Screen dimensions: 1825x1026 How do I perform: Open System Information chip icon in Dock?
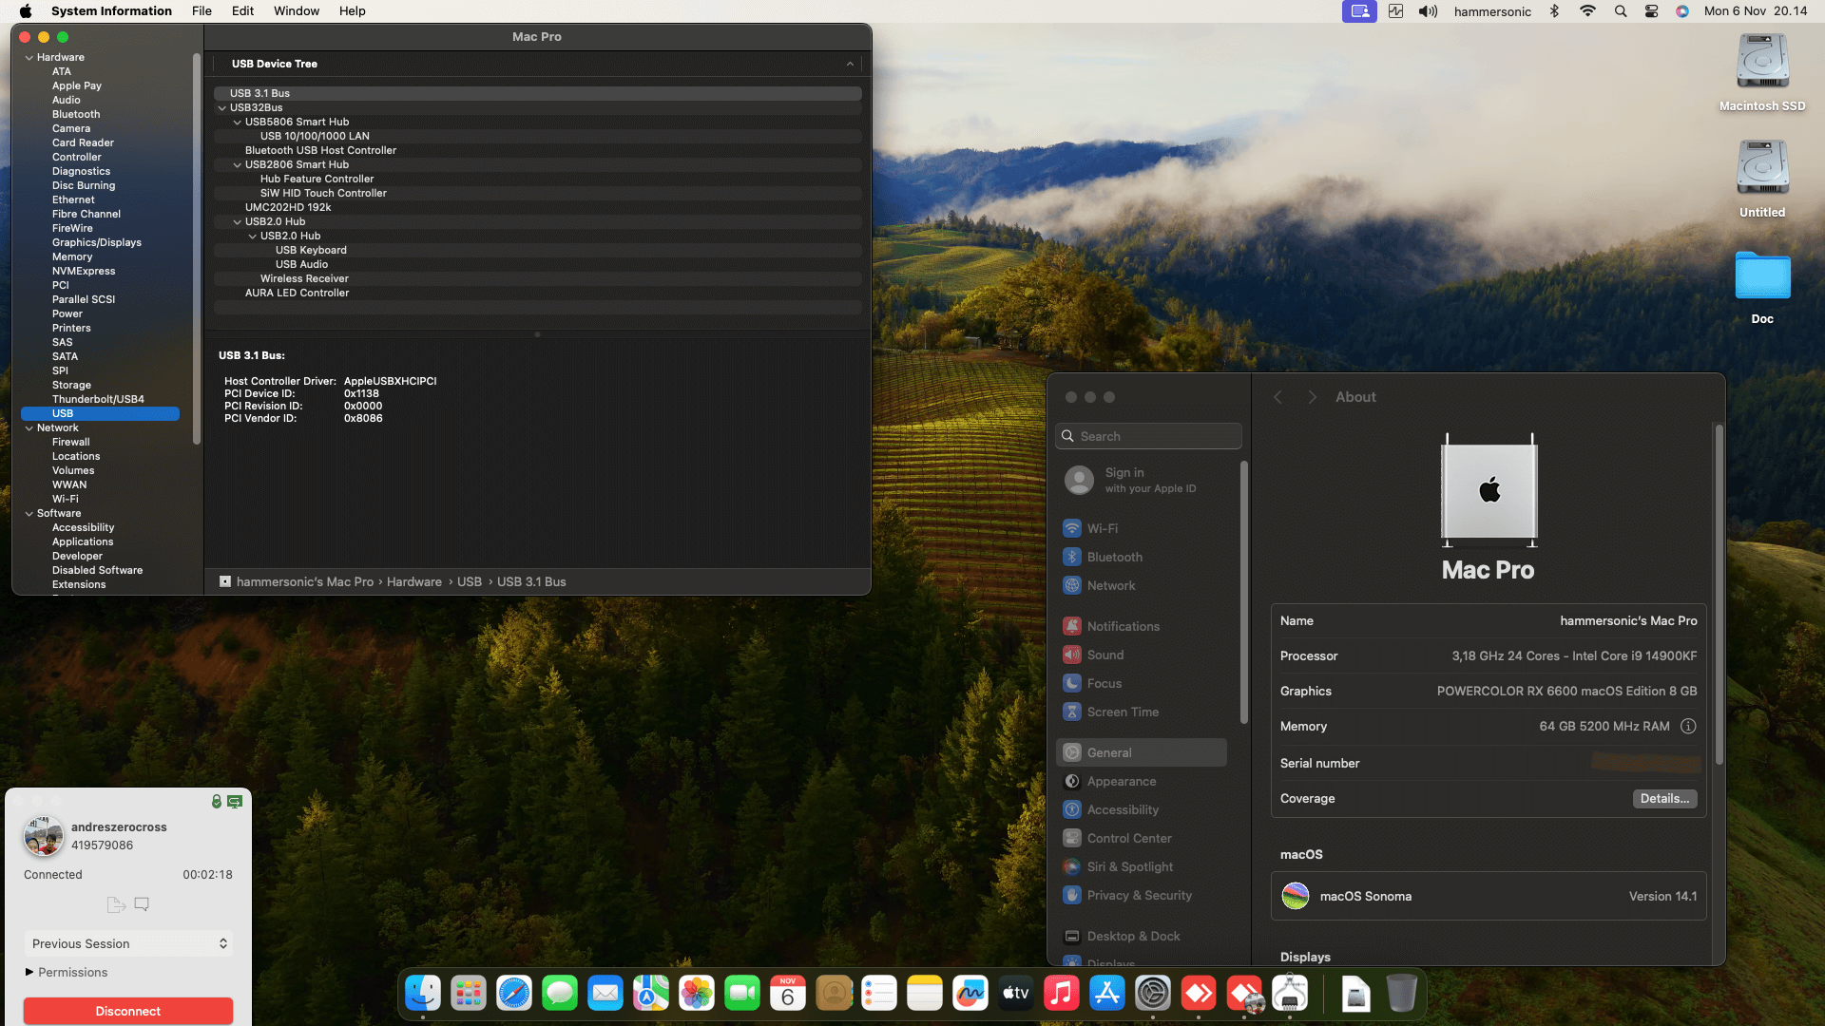coord(1290,994)
